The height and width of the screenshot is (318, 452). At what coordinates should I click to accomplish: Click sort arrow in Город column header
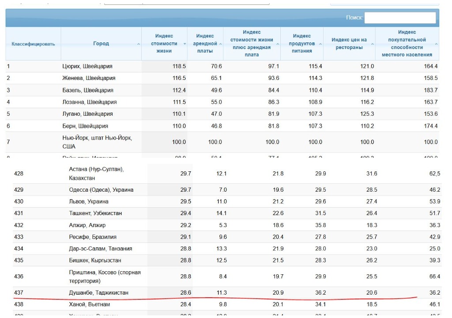[x=139, y=44]
